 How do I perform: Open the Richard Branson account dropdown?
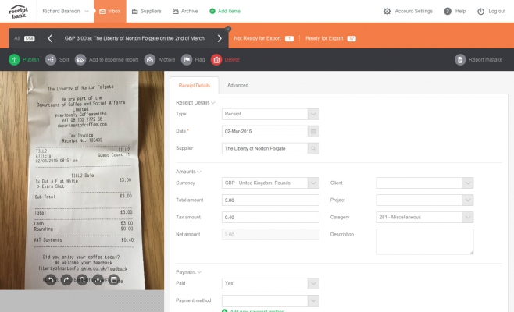tap(66, 11)
